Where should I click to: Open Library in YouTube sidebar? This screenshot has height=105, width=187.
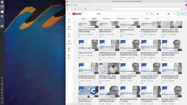pyautogui.click(x=69, y=49)
